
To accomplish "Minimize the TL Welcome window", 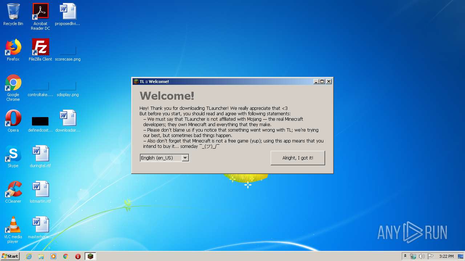I will [x=316, y=82].
